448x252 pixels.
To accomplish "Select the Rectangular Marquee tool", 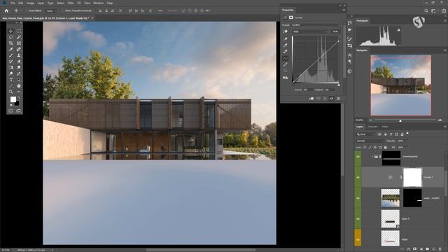I will click(19, 31).
